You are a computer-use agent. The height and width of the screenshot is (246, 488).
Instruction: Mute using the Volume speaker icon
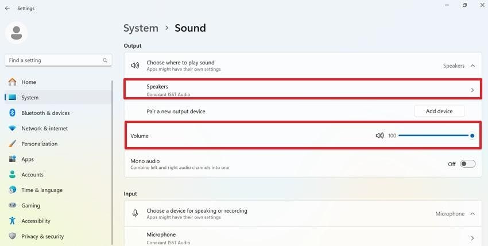(x=379, y=136)
